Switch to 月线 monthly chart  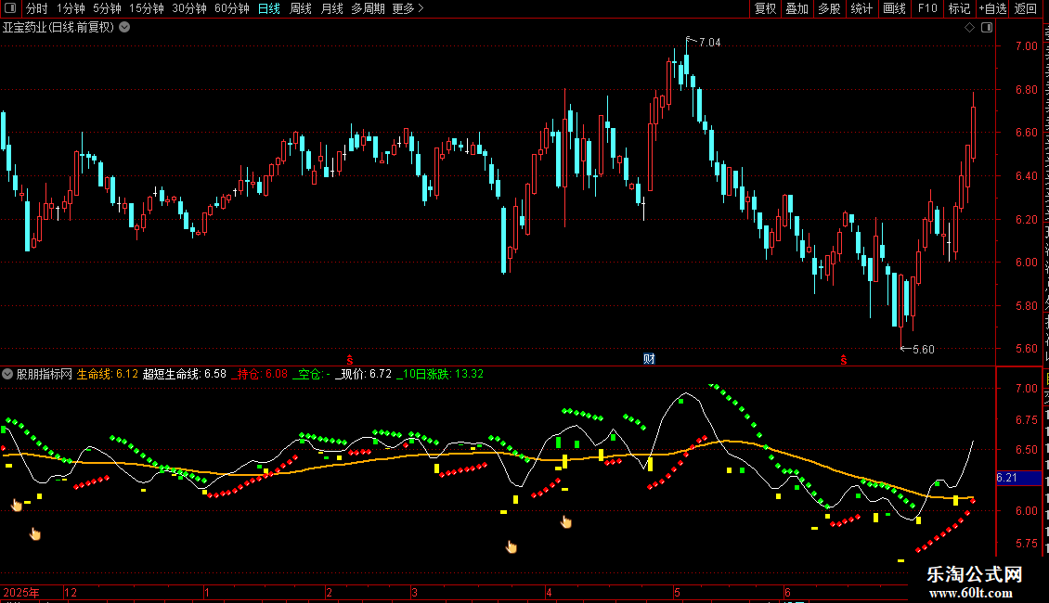pyautogui.click(x=331, y=8)
